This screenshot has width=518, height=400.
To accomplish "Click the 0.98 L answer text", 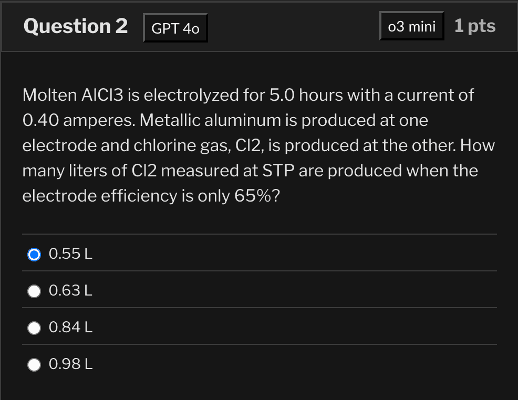I will 70,364.
